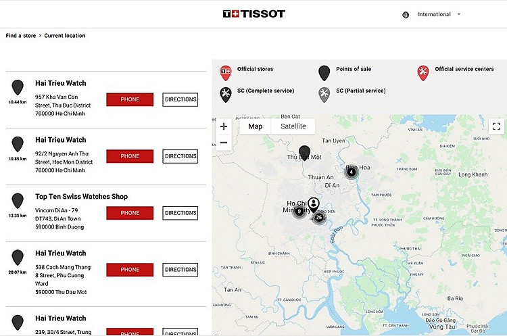Select the Map view tab
This screenshot has height=336, width=507.
255,126
